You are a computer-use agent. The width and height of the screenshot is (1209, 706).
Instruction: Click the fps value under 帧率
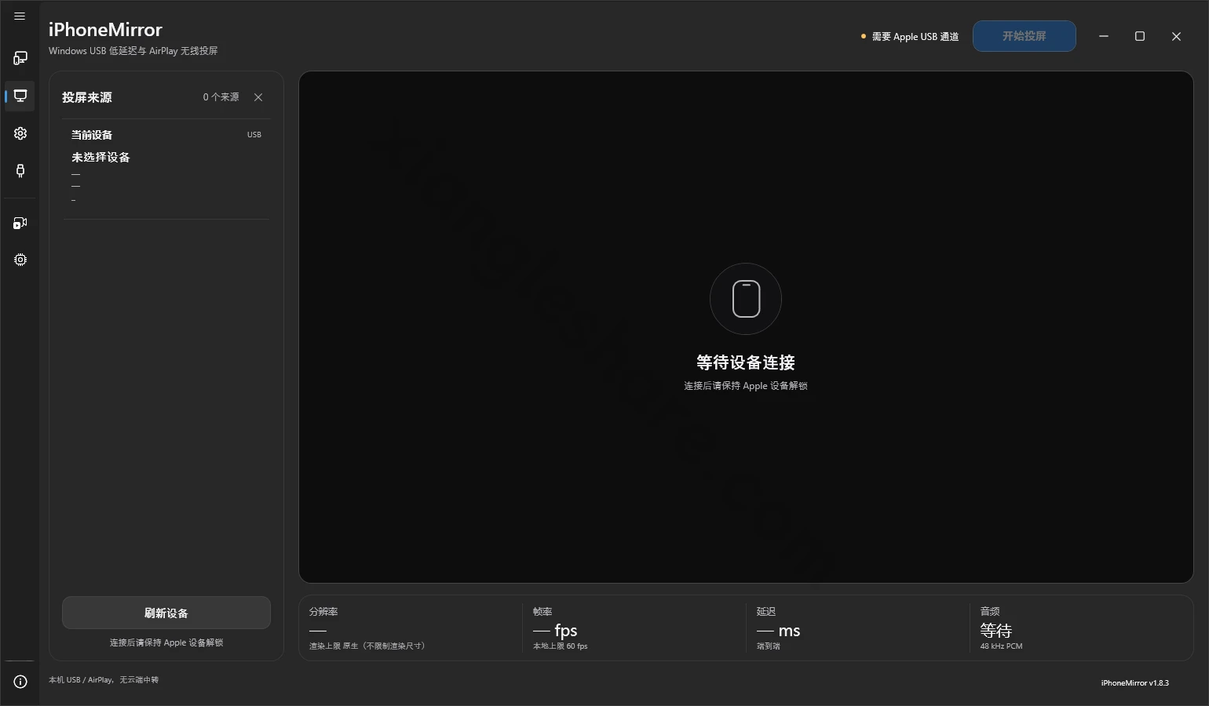(x=555, y=631)
